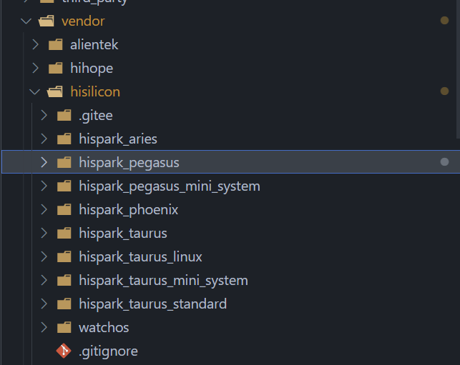The image size is (460, 365).
Task: Expand the watchos folder chevron
Action: click(x=44, y=328)
